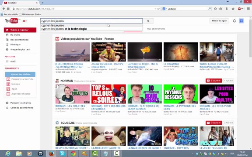Select suggestion 'cyprien les jeunes et la technologie'
The width and height of the screenshot is (252, 157).
(91, 29)
